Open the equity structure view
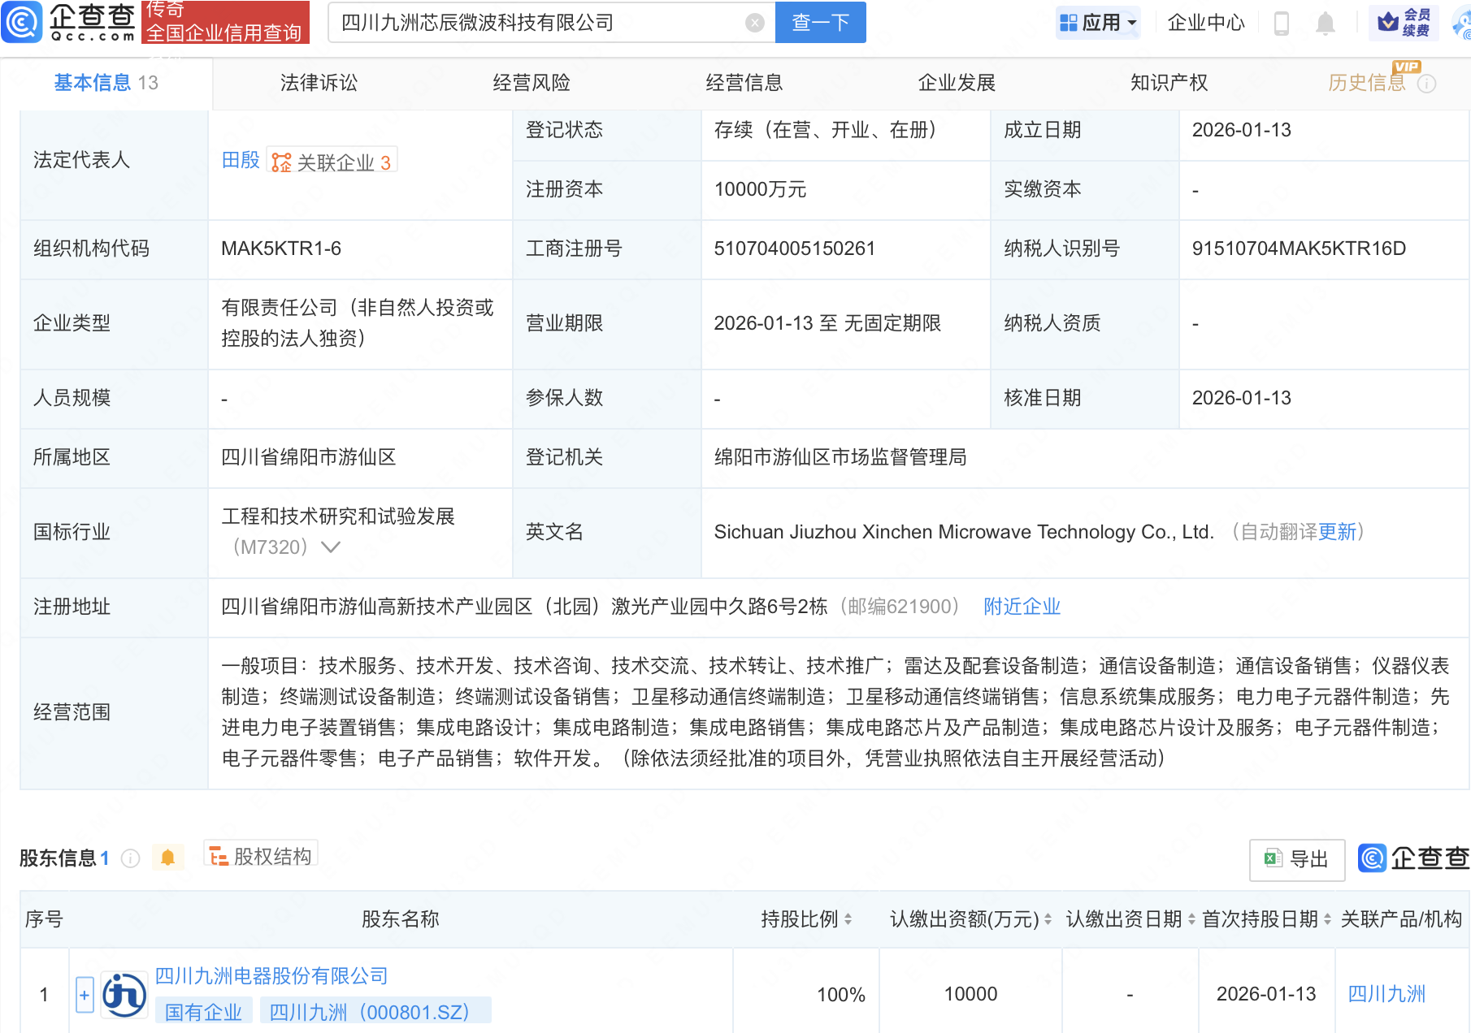This screenshot has width=1471, height=1033. [x=261, y=856]
